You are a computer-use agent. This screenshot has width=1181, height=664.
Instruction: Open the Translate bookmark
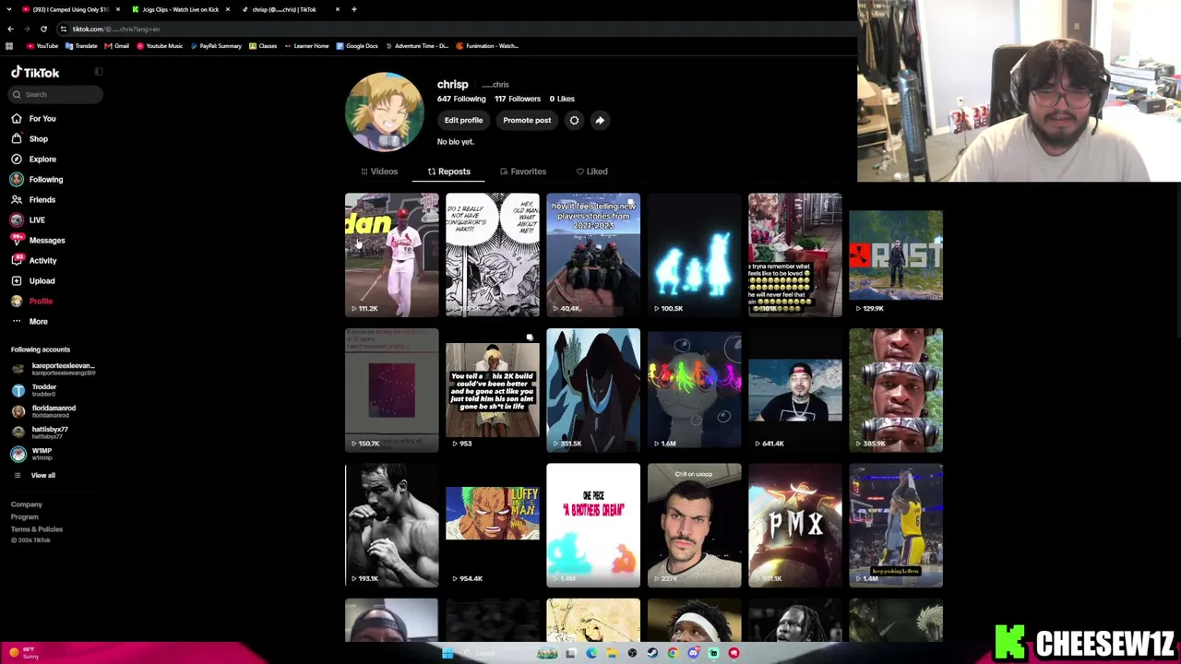81,45
